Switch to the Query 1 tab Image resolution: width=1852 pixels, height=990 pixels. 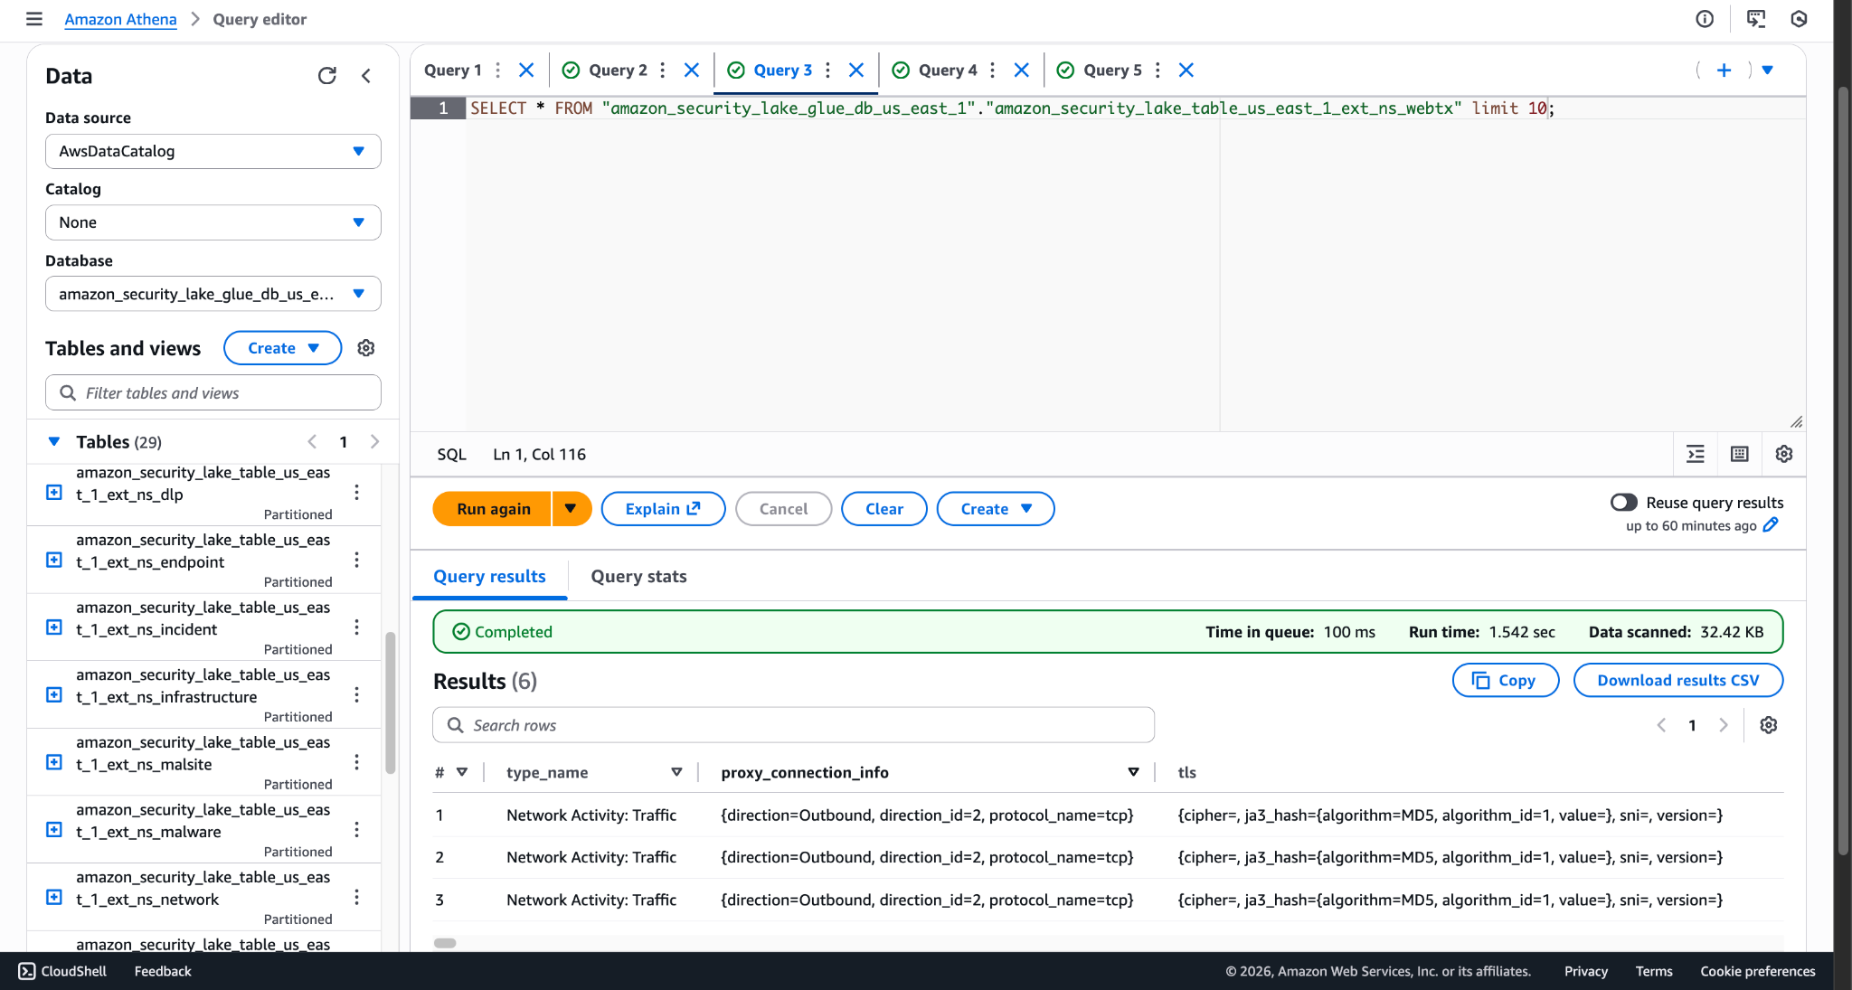(x=453, y=70)
